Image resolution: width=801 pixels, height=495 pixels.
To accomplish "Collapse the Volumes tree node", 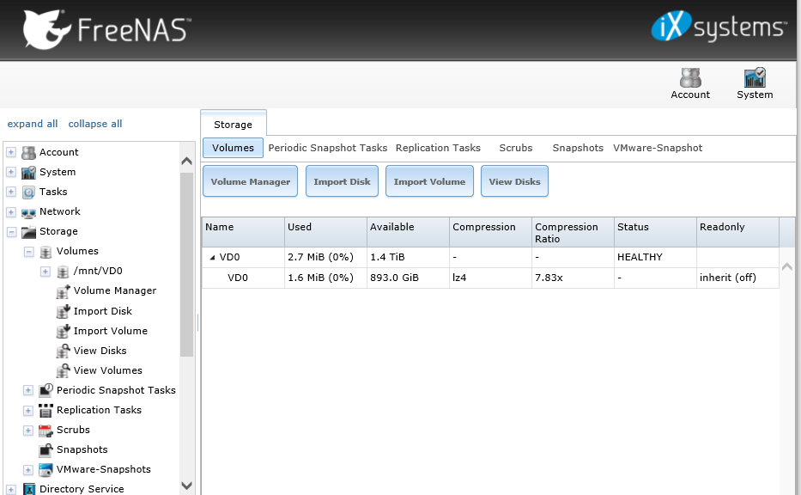I will coord(28,251).
